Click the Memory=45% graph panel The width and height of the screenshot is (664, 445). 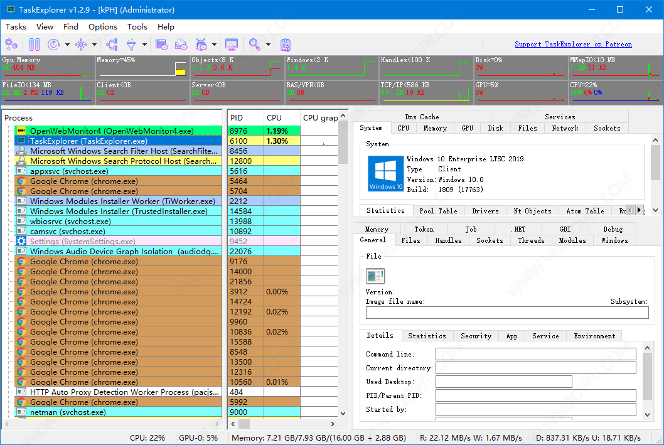[142, 67]
